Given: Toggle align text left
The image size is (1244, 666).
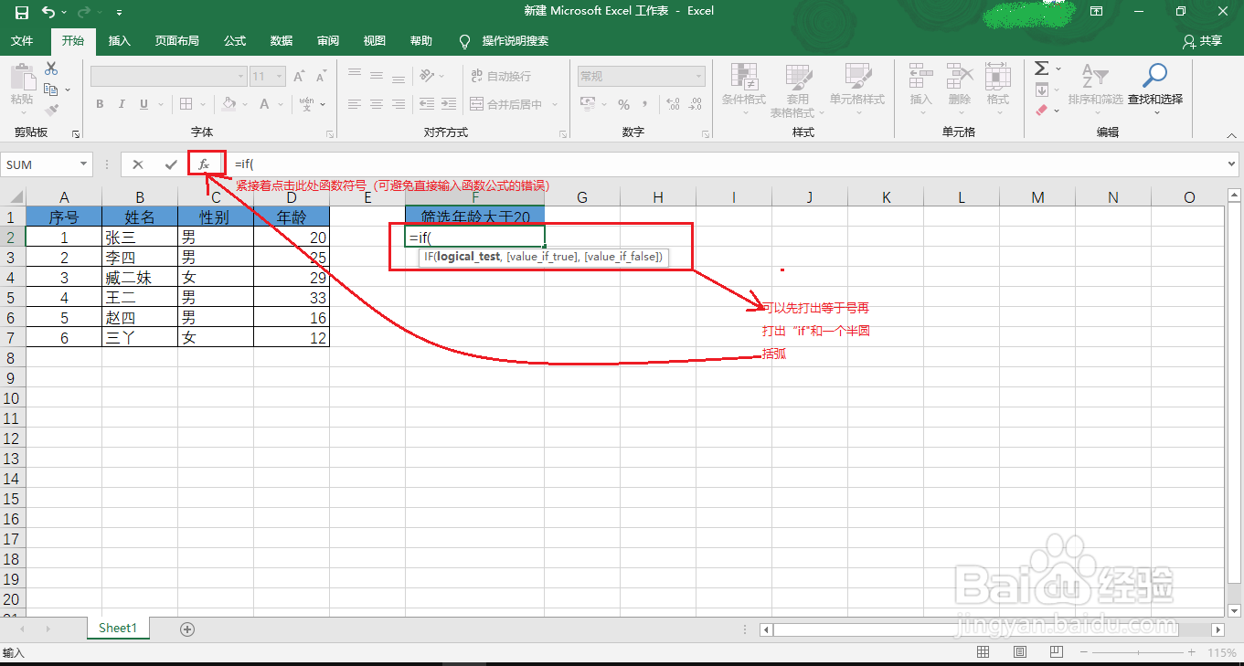Looking at the screenshot, I should [354, 104].
